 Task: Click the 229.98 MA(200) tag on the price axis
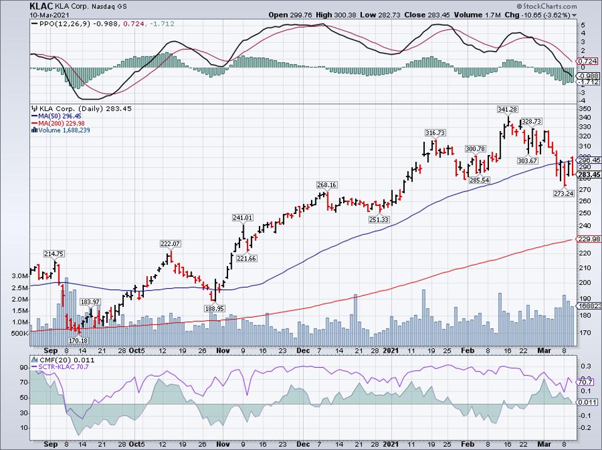(589, 239)
